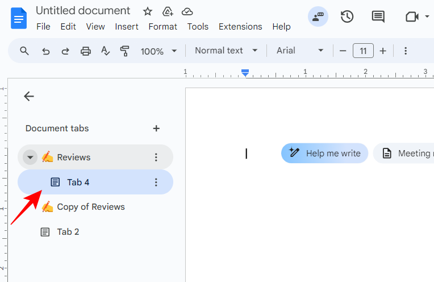Add a new document tab

pos(156,128)
